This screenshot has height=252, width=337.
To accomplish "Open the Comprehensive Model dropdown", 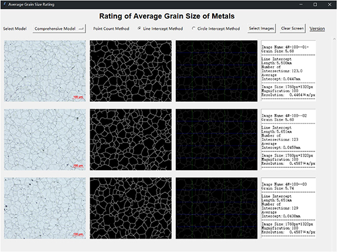I will (x=59, y=29).
